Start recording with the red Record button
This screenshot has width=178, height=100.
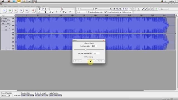(33, 11)
